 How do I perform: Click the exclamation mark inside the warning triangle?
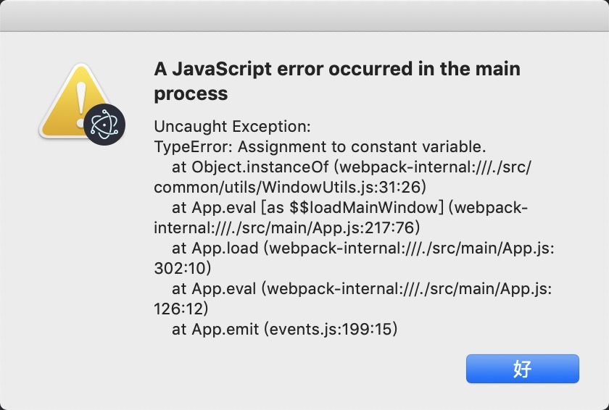[x=80, y=104]
